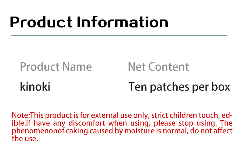Select the green line under the heading
Image resolution: width=244 pixels, height=156 pixels.
coord(119,36)
